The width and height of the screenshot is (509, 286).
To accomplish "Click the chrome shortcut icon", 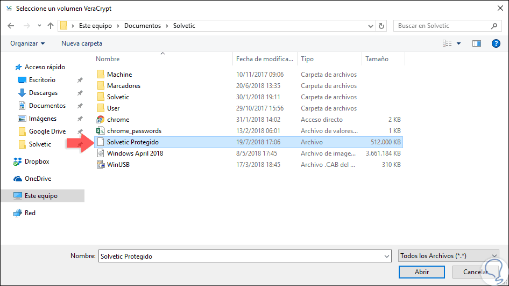I will (x=101, y=120).
